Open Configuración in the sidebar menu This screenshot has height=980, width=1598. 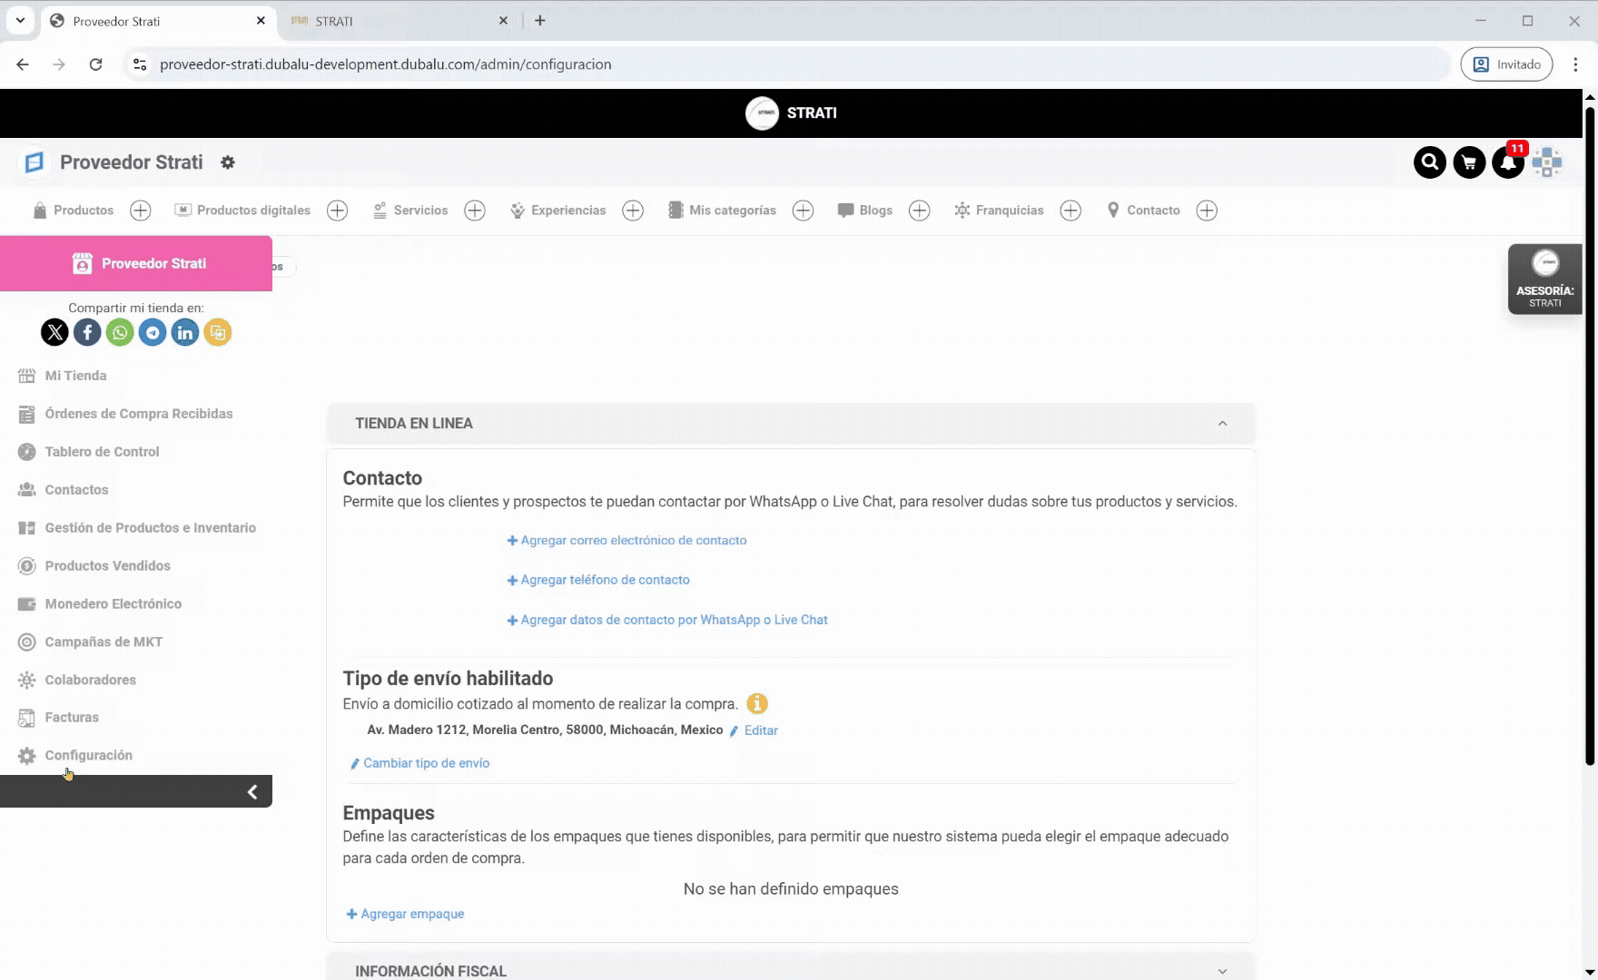(x=88, y=755)
